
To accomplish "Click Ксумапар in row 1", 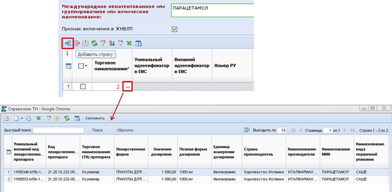I will [x=91, y=172].
